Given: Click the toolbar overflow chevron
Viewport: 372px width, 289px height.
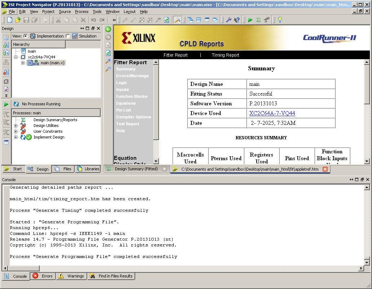Looking at the screenshot, I should pos(114,20).
